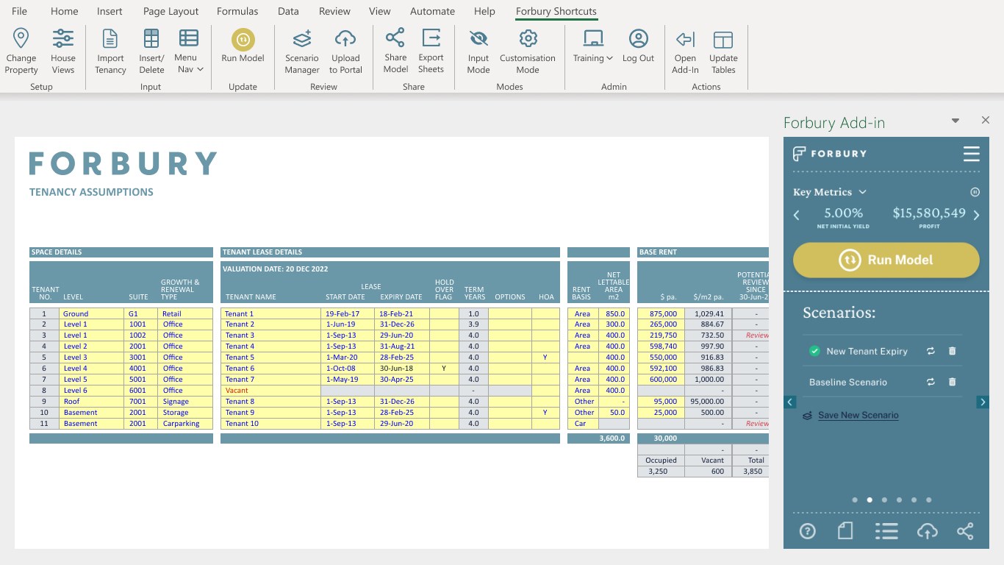Click Upload to Portal in the ribbon

[345, 51]
